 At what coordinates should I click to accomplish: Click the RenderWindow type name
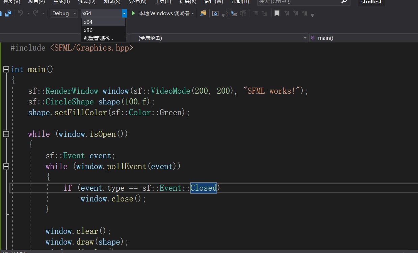pyautogui.click(x=72, y=91)
